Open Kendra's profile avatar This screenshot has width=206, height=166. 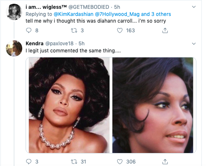click(14, 48)
